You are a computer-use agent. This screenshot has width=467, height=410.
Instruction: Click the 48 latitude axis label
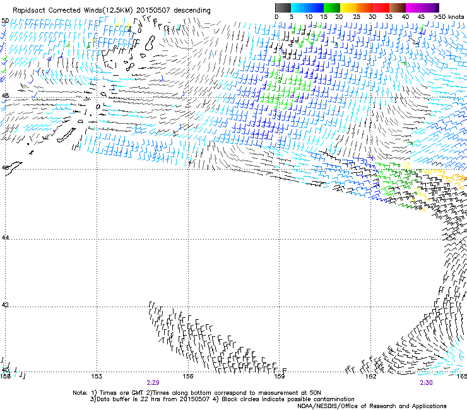pyautogui.click(x=5, y=96)
